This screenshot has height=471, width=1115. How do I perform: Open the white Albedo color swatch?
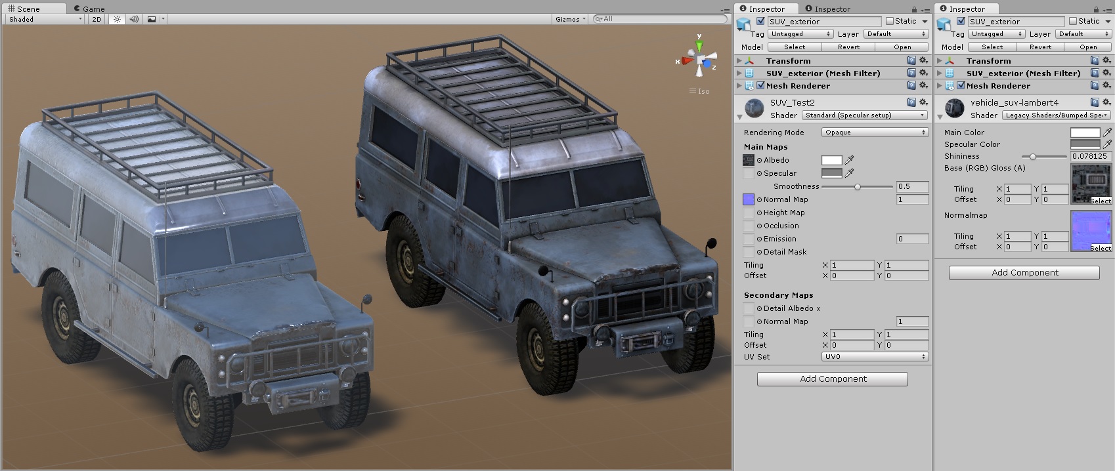831,159
